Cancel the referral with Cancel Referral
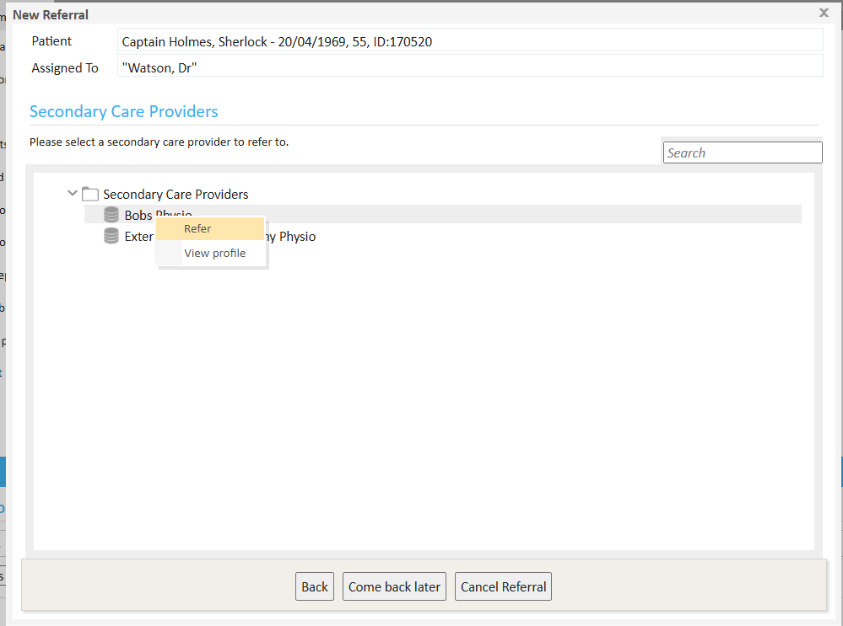843x626 pixels. click(503, 586)
